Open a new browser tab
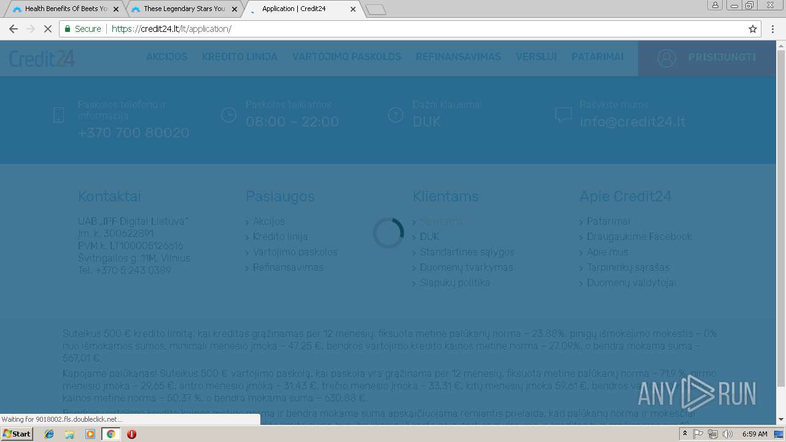Screen dimensions: 786x442 coord(375,9)
